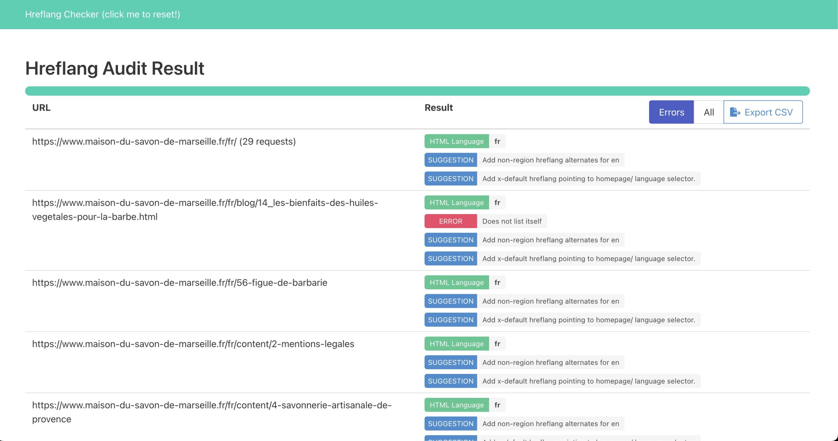
Task: Click HTML Language badge in the /fr/ homepage row
Action: (457, 141)
